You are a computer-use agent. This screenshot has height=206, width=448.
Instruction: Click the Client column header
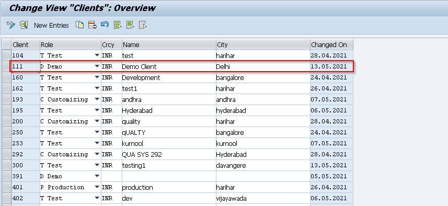point(26,45)
